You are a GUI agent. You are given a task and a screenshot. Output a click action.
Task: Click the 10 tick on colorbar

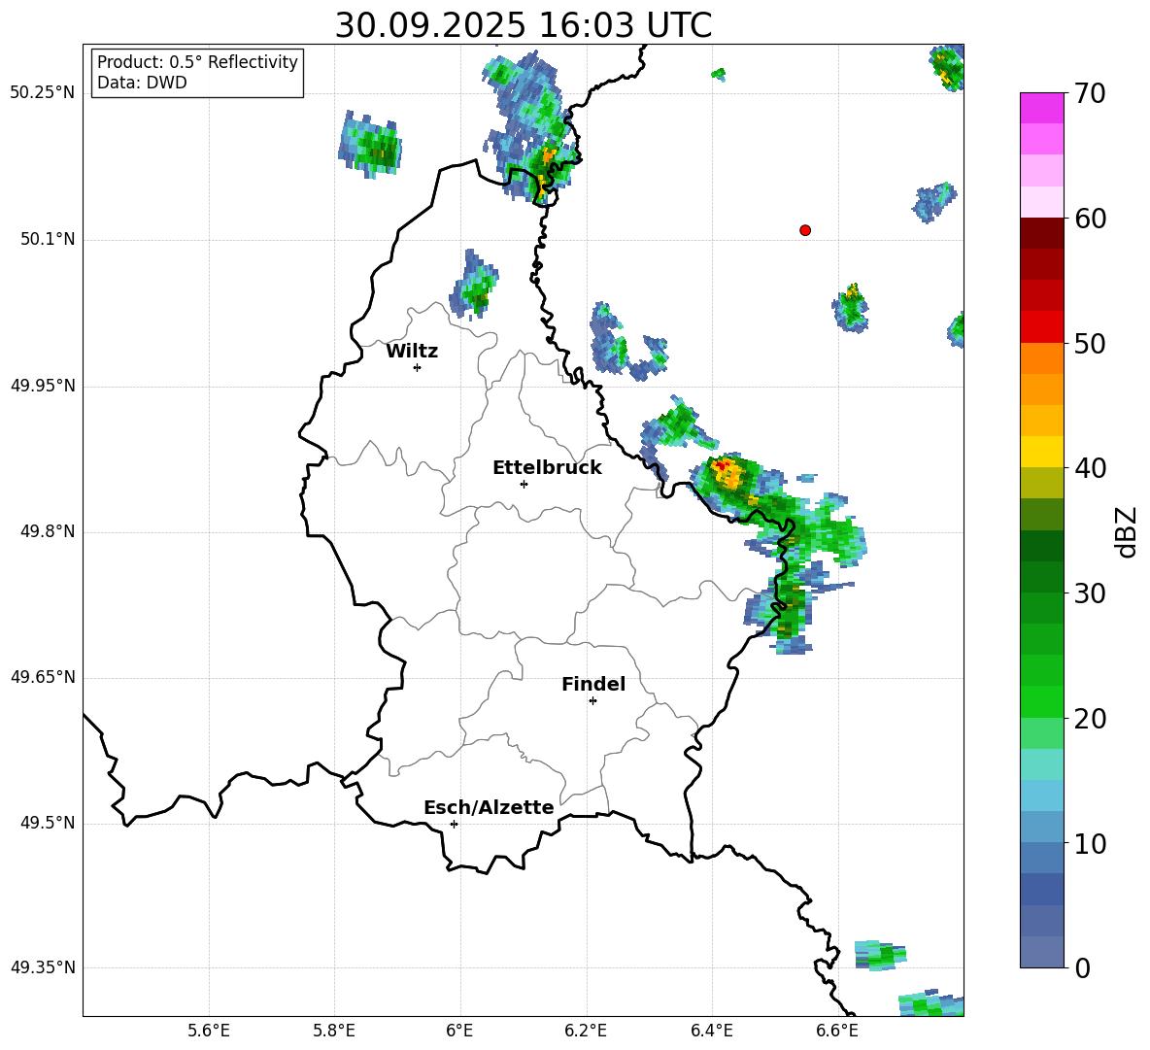[1089, 844]
